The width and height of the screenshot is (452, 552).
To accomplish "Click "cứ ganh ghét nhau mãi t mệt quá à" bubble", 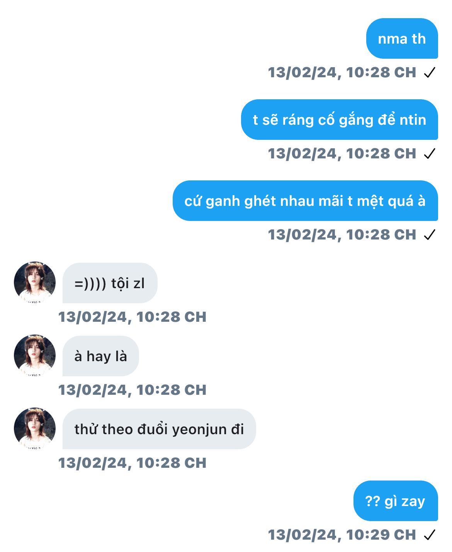I will coord(305,201).
